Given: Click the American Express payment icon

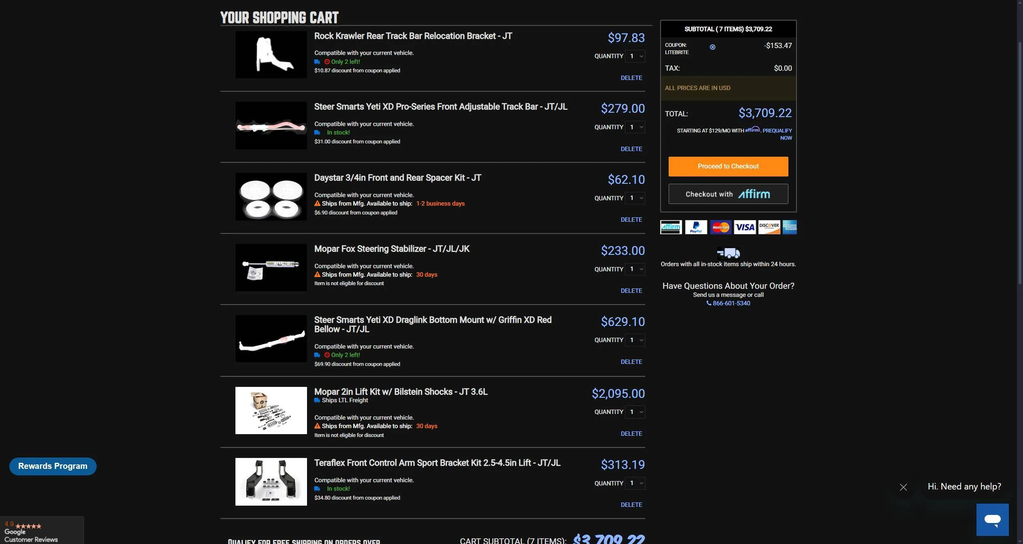Looking at the screenshot, I should pyautogui.click(x=790, y=227).
